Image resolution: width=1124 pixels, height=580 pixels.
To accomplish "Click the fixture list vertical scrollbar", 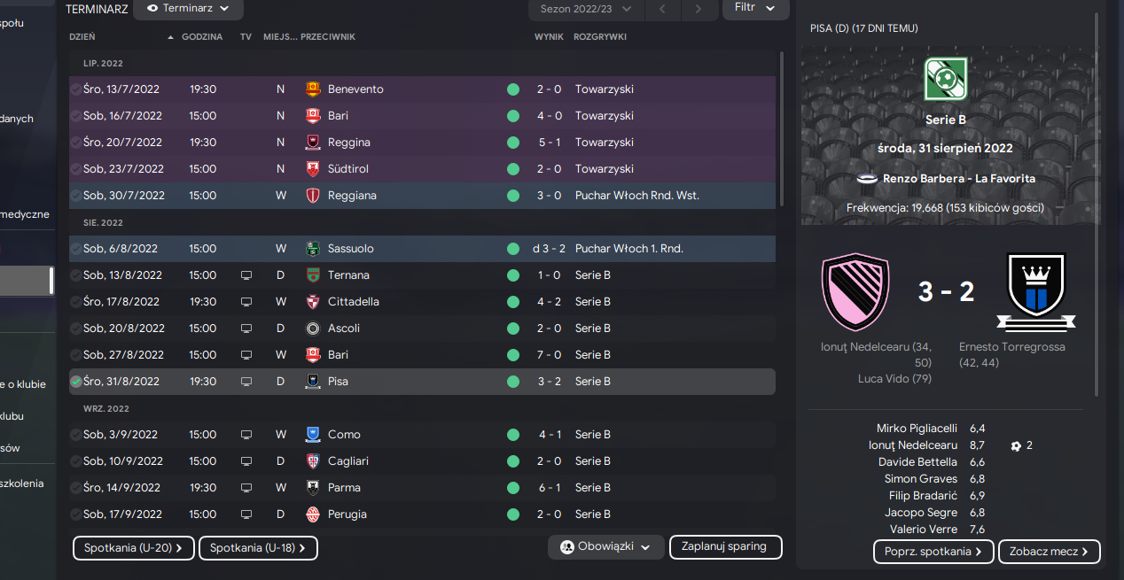I will (781, 128).
